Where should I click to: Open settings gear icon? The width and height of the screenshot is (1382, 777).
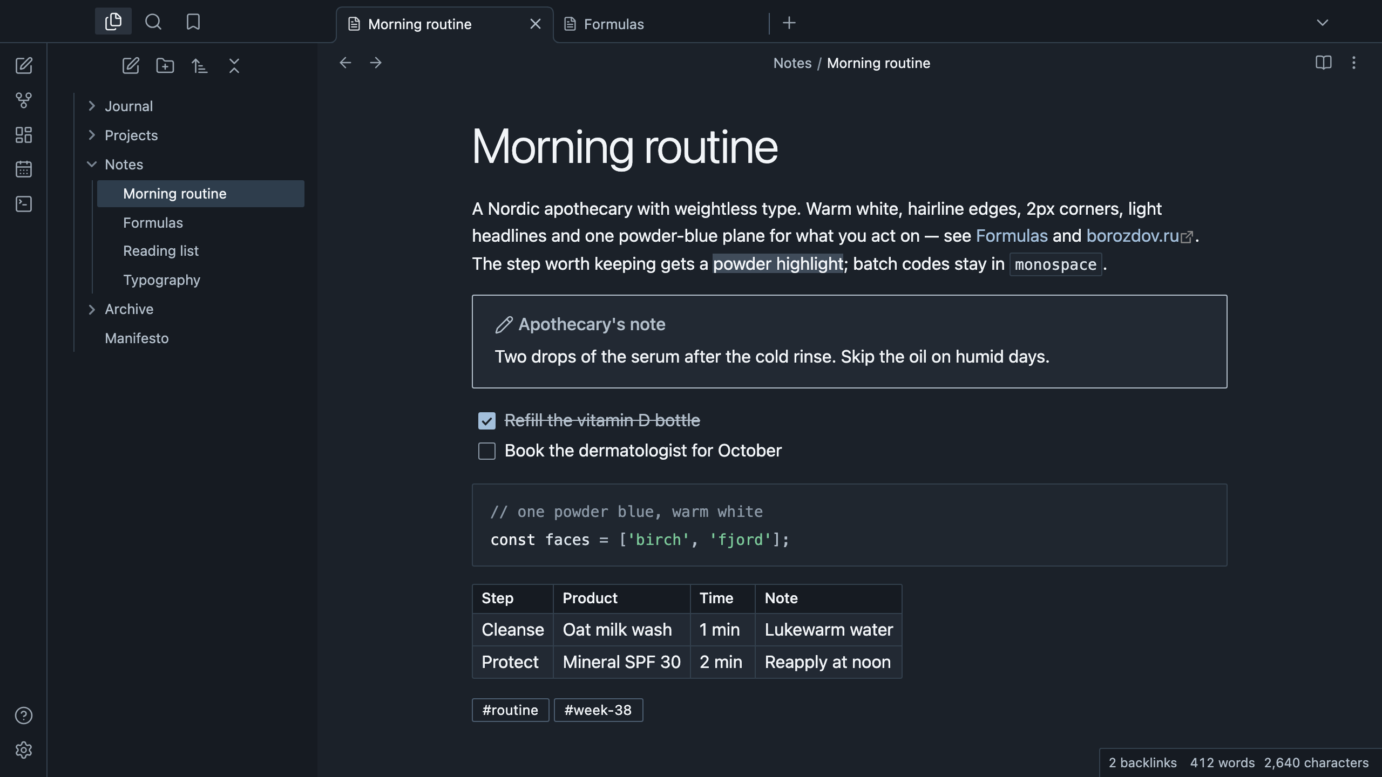pos(24,750)
